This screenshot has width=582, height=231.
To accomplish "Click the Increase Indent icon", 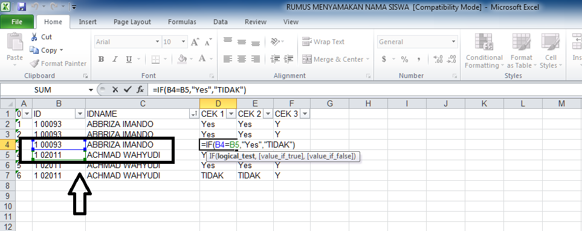I will tap(289, 59).
